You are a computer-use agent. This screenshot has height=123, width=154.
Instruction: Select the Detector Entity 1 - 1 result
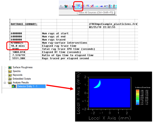31,86
